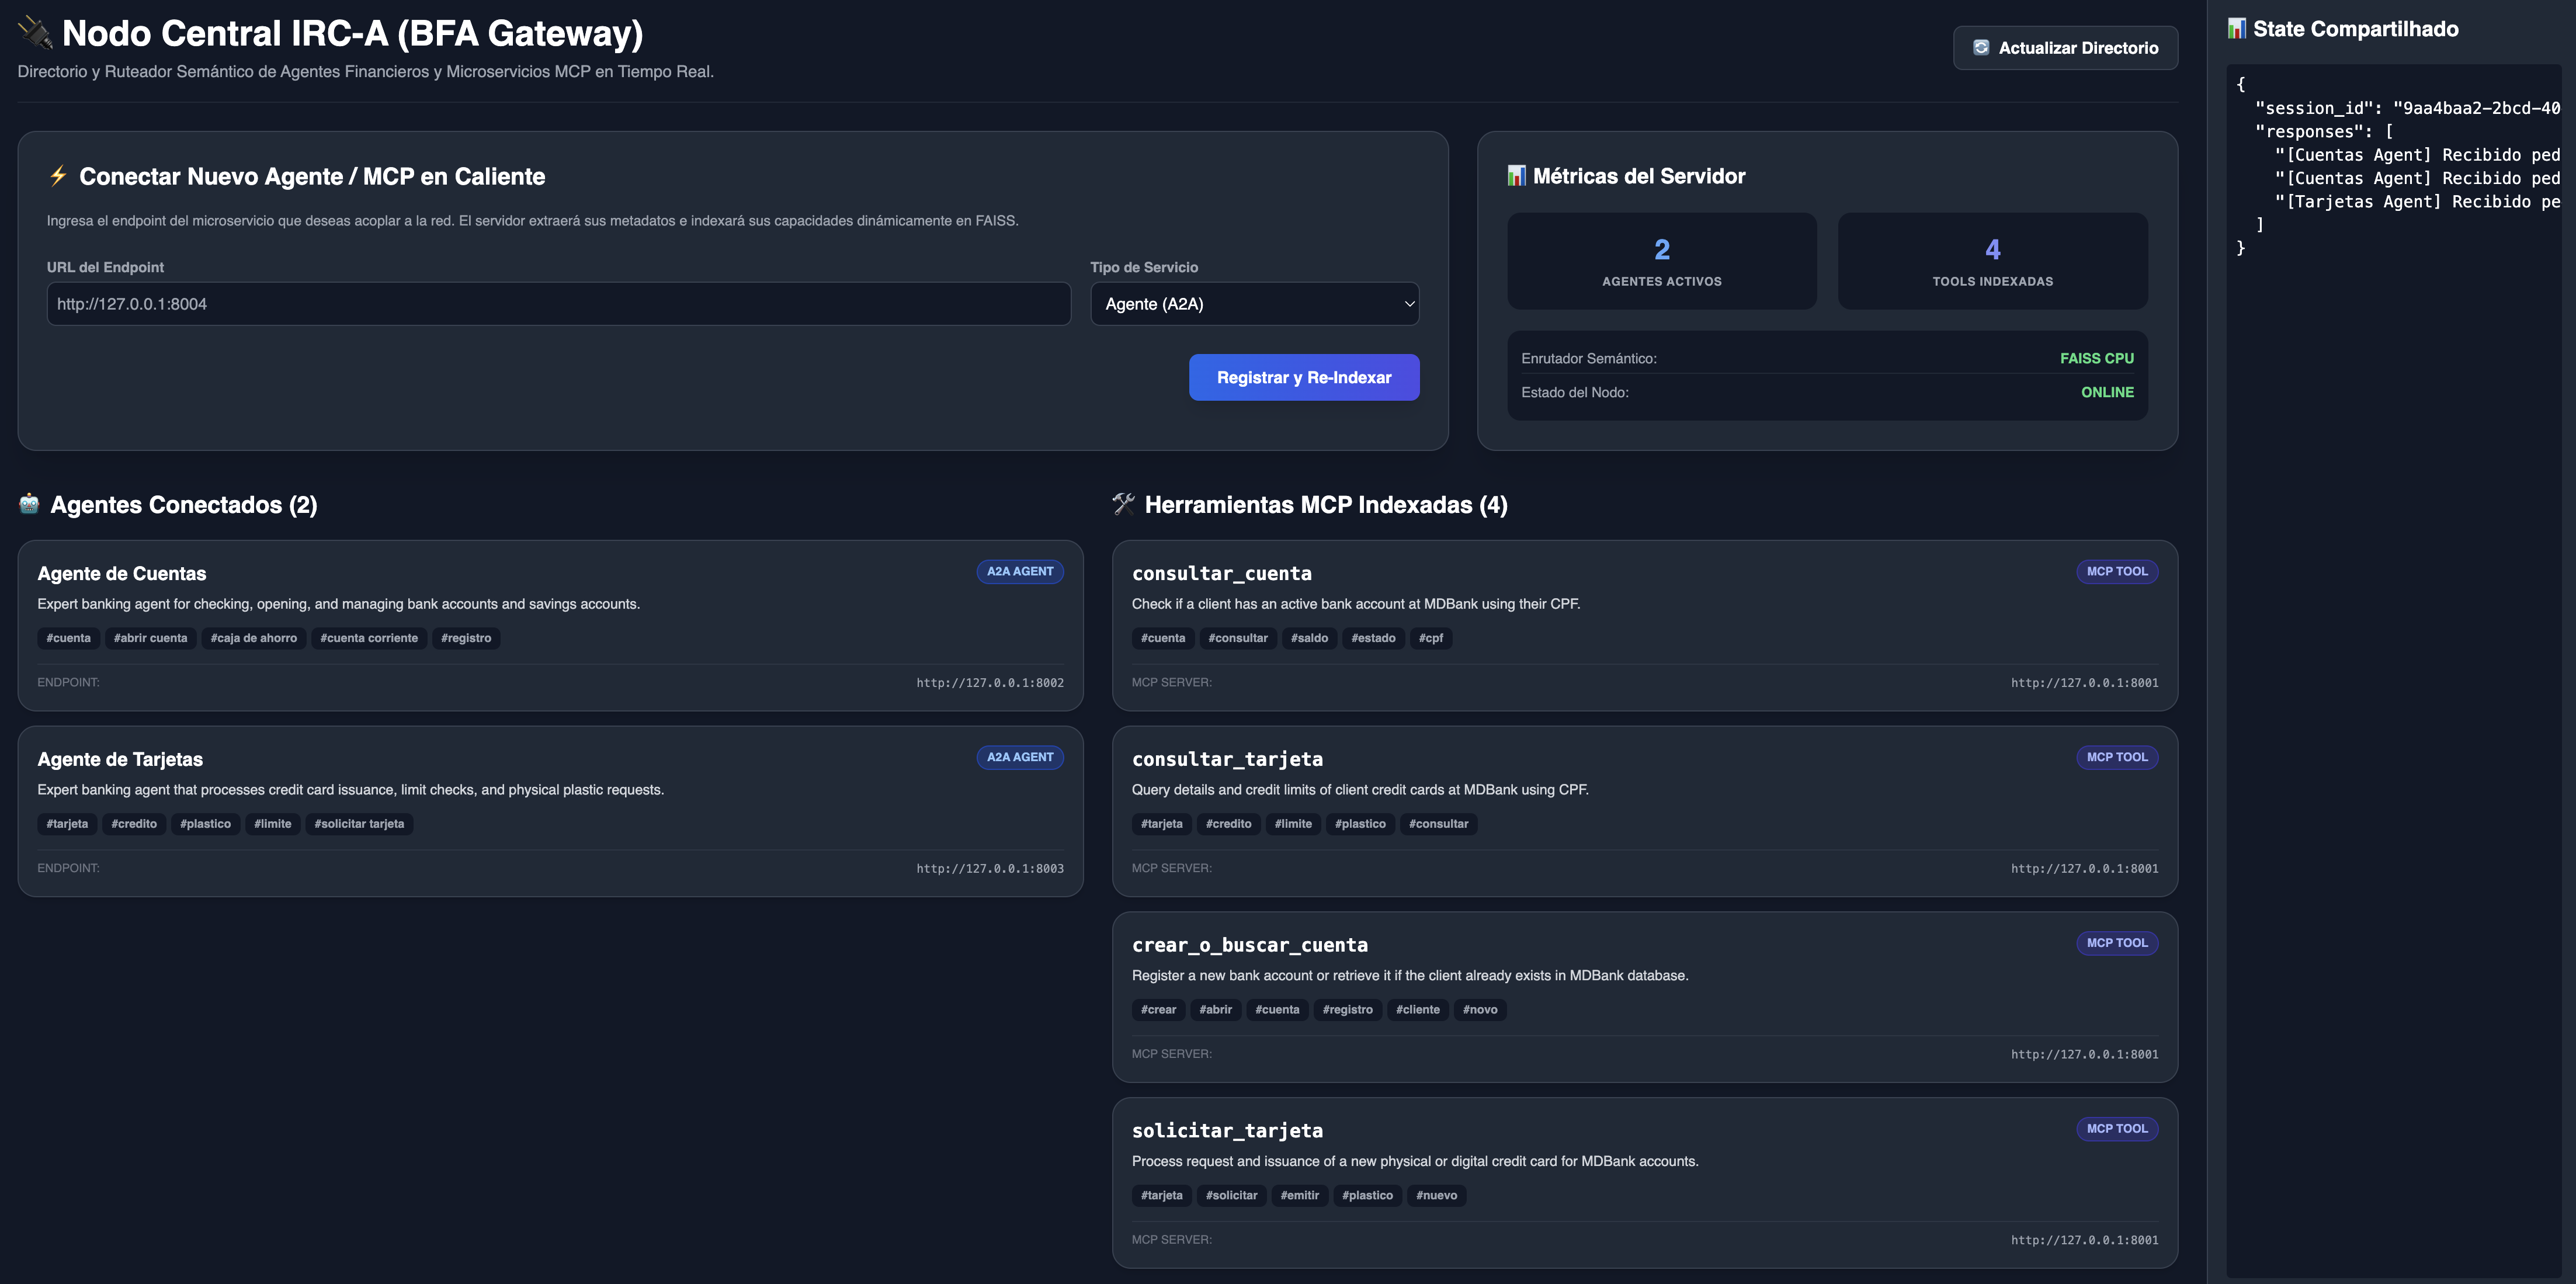Click the MCP server URL of consultar_cuenta
Screen dimensions: 2576x1284
[x=2085, y=683]
